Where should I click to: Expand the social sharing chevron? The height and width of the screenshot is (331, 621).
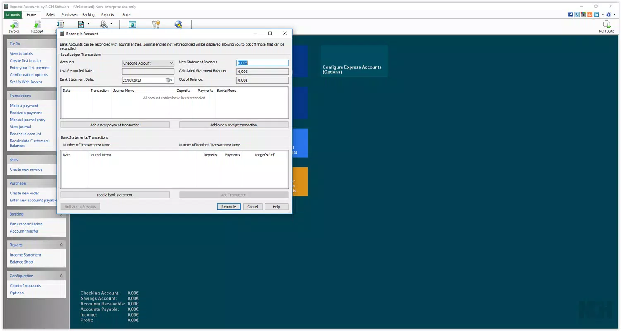click(x=603, y=15)
